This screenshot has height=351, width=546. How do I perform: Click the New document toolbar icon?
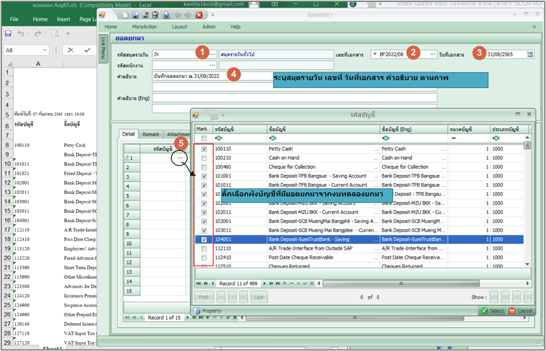tap(126, 15)
